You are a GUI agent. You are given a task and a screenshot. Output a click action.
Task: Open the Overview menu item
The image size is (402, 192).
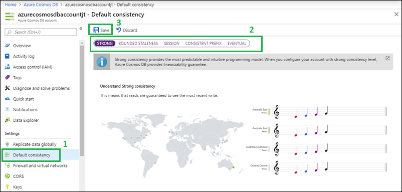[22, 46]
